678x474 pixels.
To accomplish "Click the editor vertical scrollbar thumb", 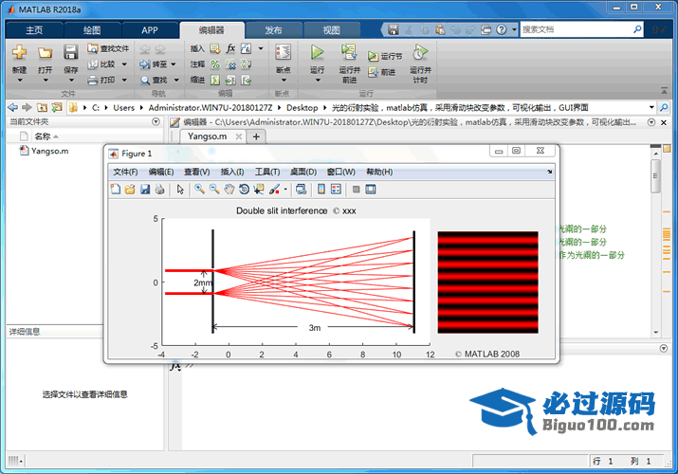I will 655,176.
